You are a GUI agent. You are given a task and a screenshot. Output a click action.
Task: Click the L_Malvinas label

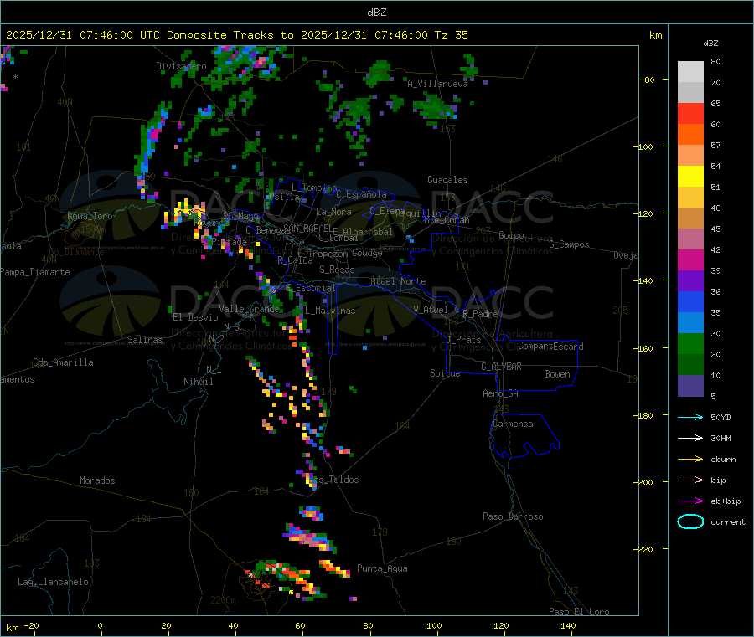click(330, 311)
